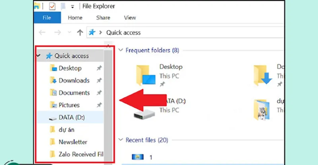
Task: Select Desktop in the navigation pane
Action: point(70,68)
